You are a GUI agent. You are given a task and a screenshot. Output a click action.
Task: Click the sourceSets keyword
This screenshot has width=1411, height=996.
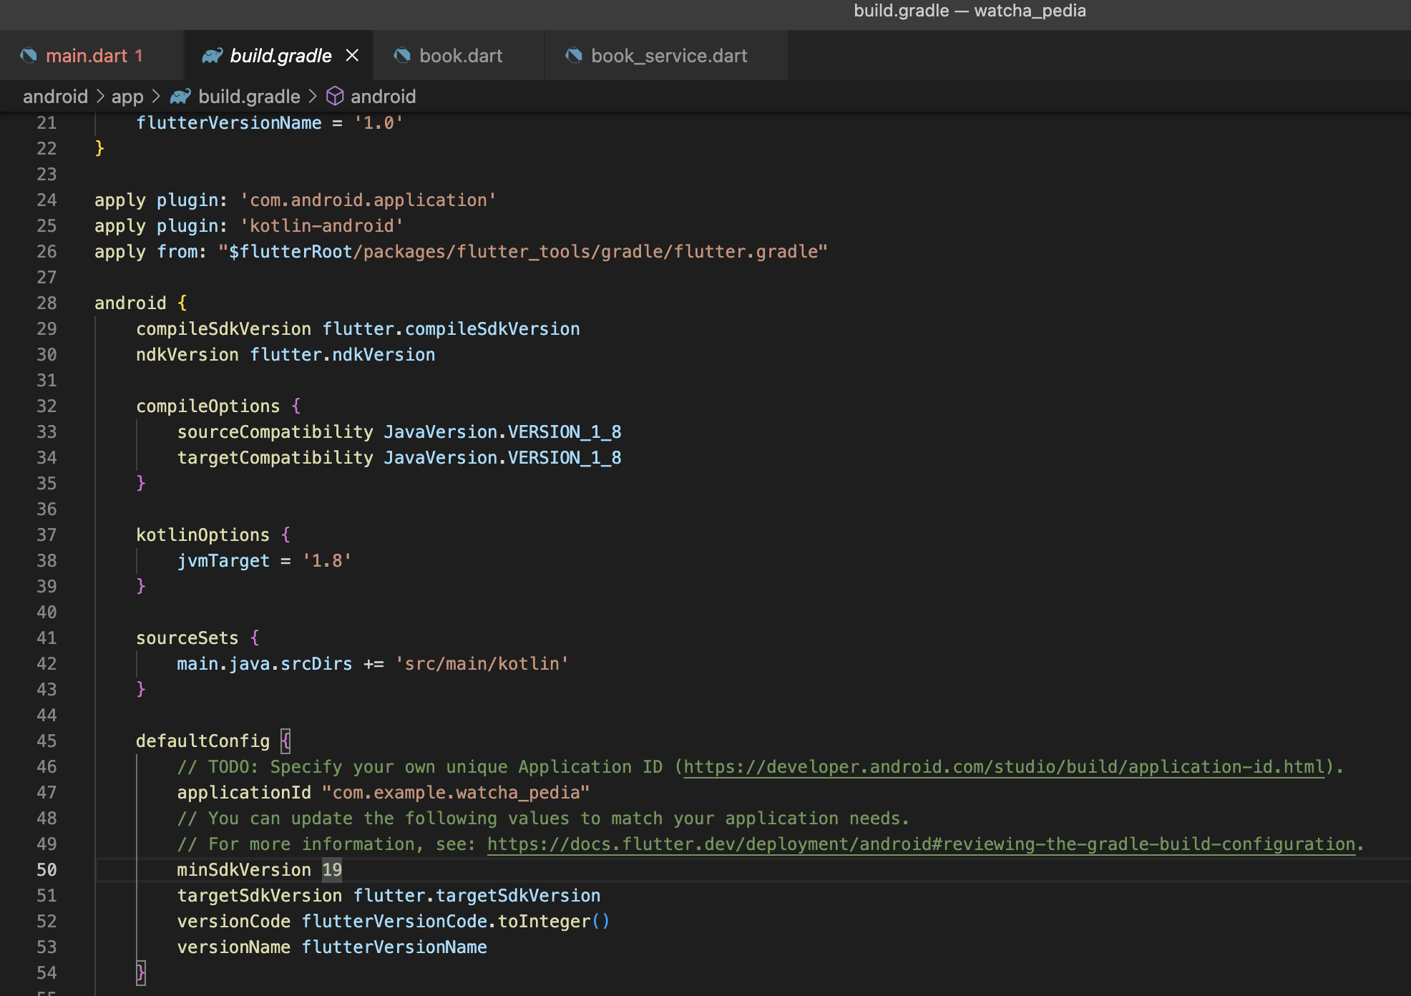click(x=187, y=638)
